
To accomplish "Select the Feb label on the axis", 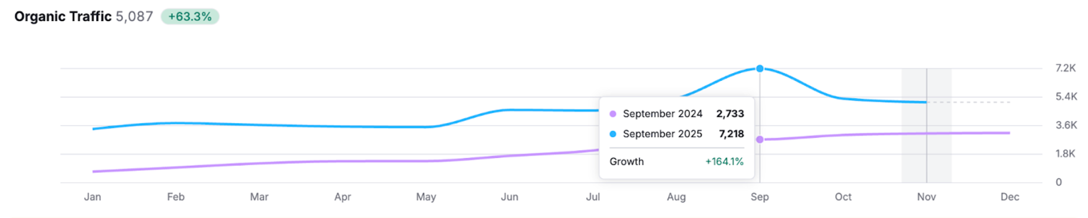I will click(x=176, y=197).
